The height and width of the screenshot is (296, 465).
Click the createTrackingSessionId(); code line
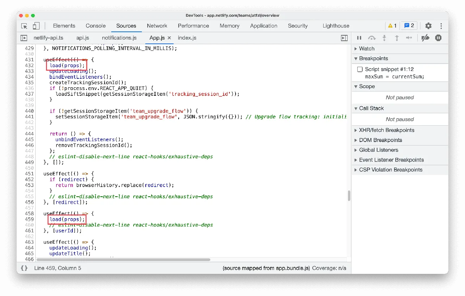point(88,82)
